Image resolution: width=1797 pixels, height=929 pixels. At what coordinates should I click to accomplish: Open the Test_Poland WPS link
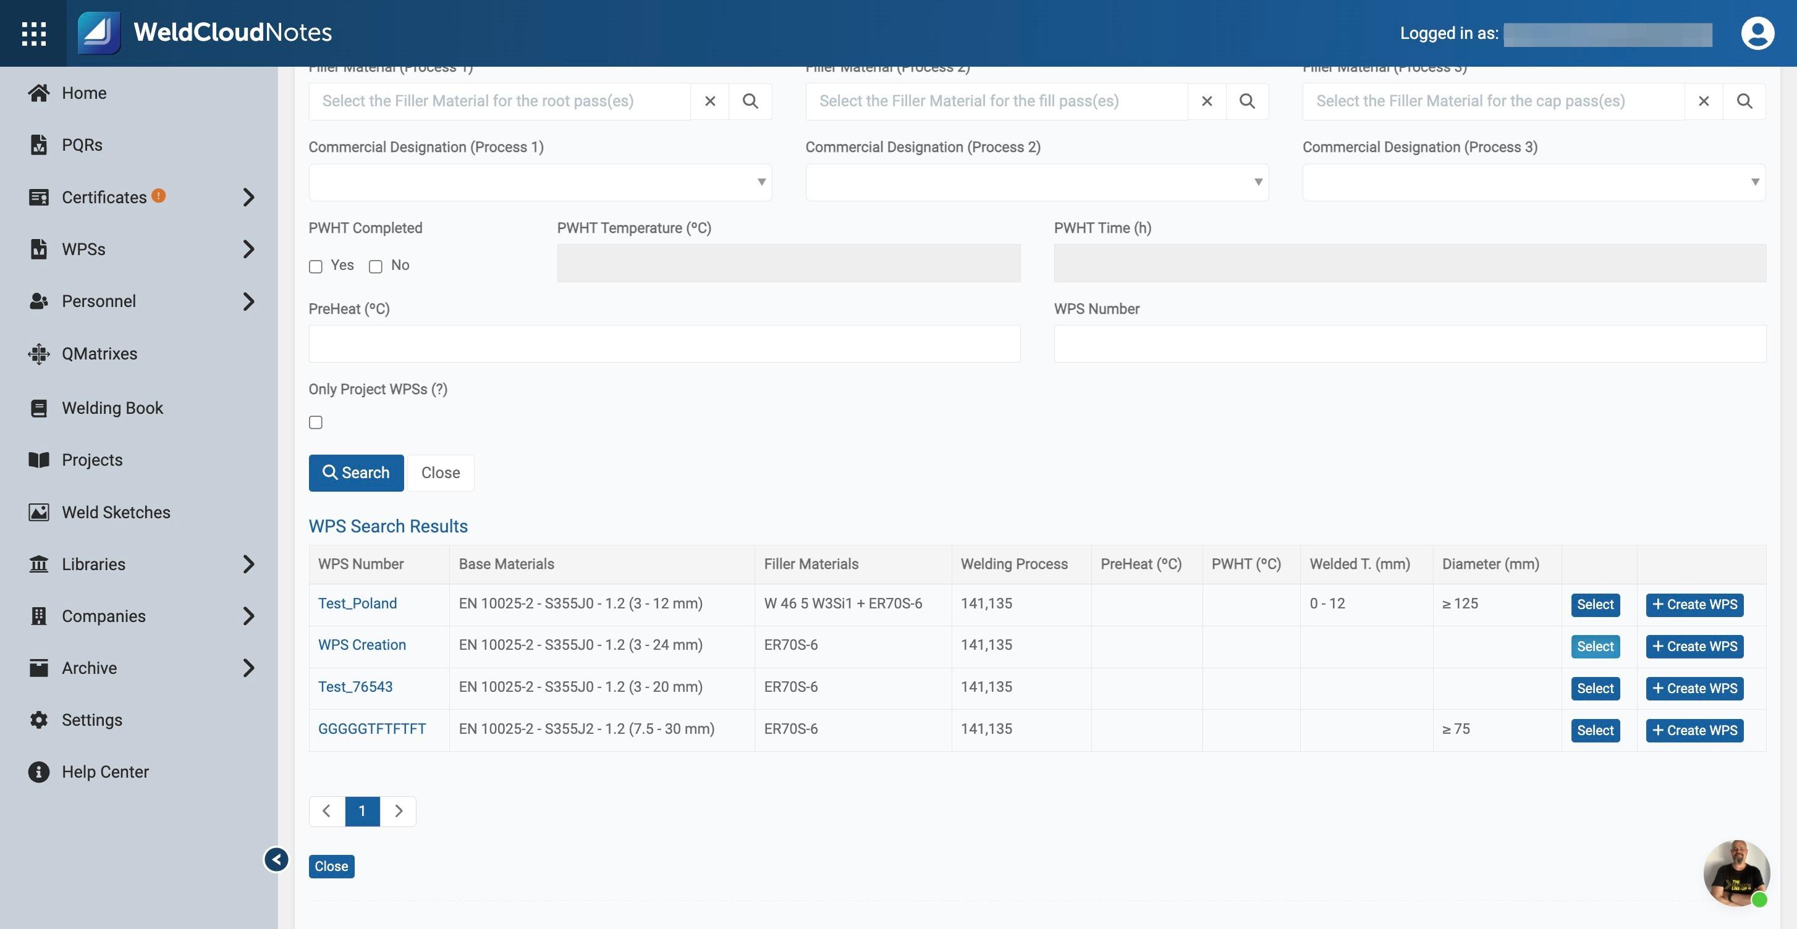357,603
